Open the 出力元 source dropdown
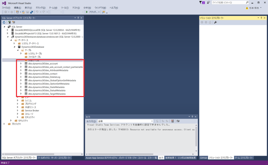268x165 pixels. 152,121
